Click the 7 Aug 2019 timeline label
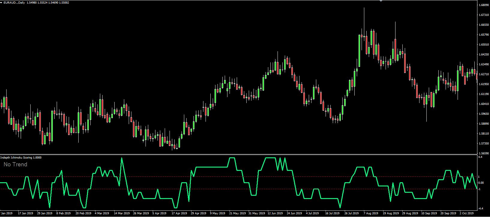The image size is (490, 217). [x=371, y=213]
